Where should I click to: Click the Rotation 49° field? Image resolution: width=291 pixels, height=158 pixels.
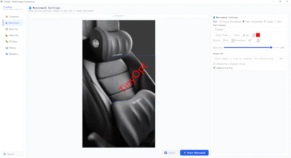251,40
